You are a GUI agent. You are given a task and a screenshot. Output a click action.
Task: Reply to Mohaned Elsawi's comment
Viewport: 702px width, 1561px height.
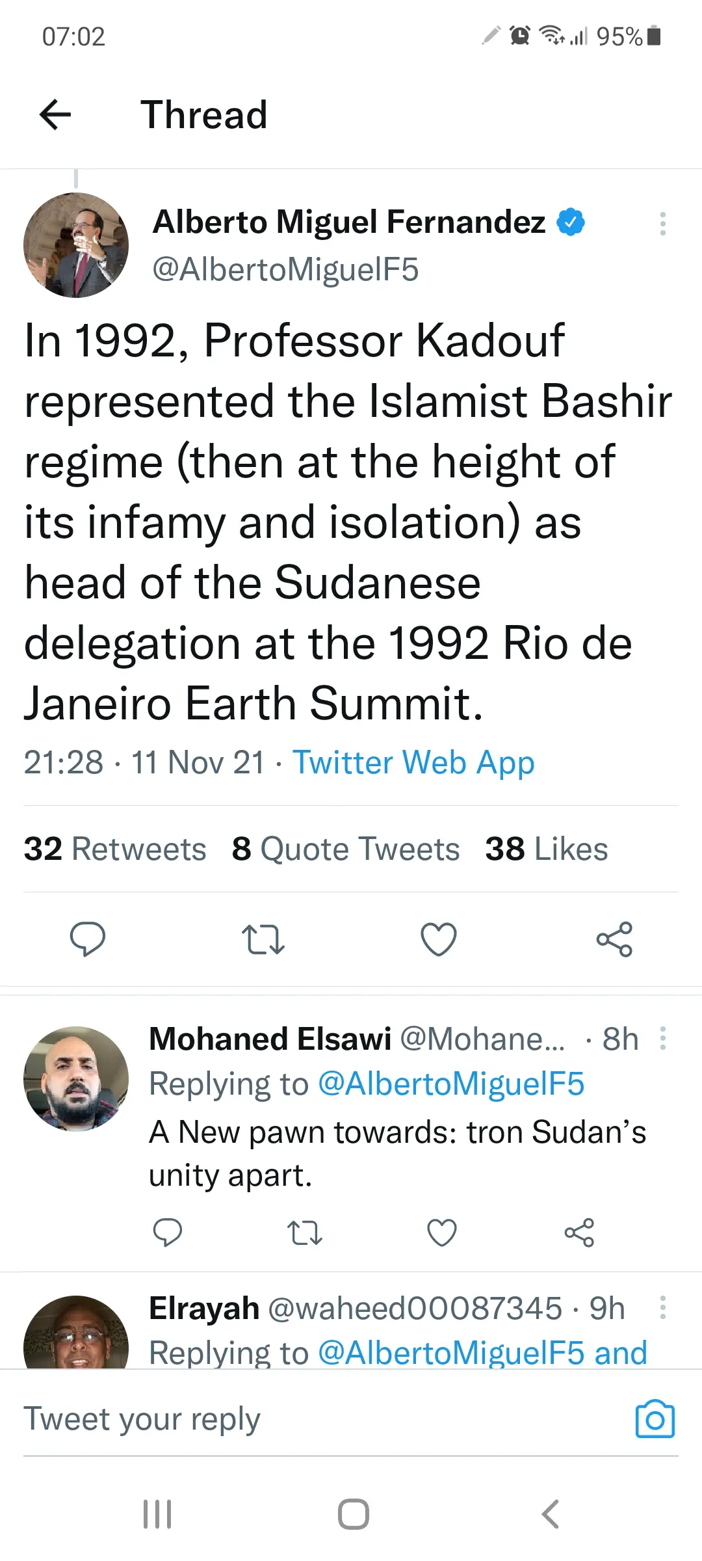(x=167, y=1233)
